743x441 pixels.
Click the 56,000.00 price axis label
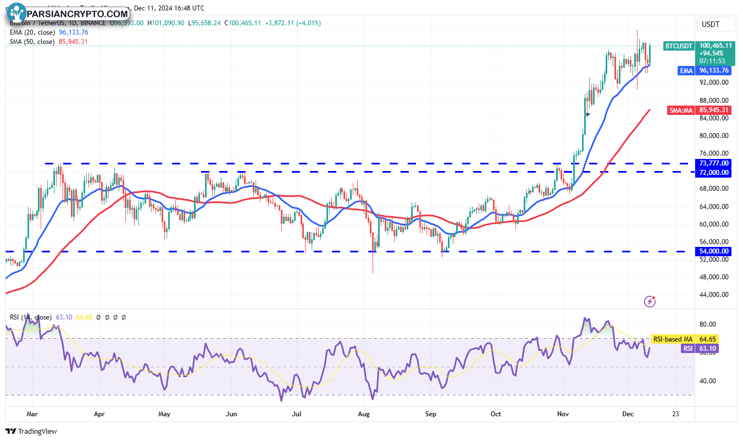click(x=714, y=242)
